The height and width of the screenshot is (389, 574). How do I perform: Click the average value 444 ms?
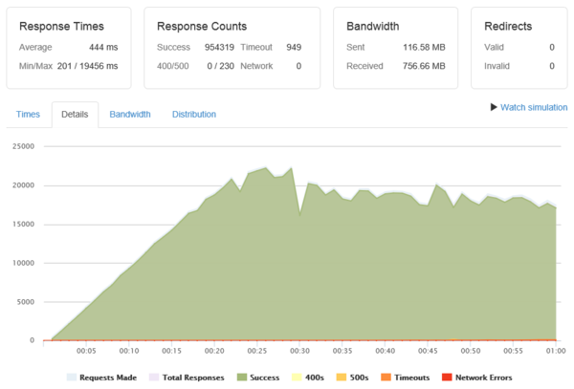(103, 47)
